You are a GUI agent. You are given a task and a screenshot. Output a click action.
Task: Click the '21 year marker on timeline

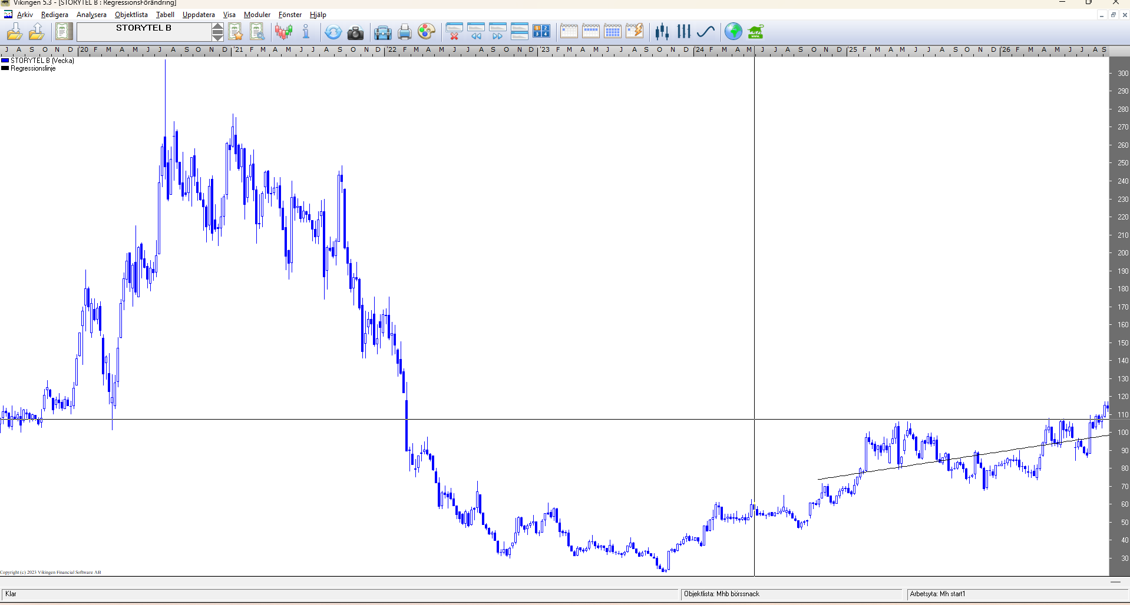tap(238, 49)
